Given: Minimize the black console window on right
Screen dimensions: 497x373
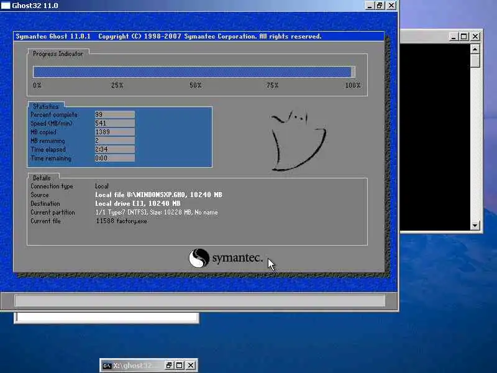Looking at the screenshot, I should coord(454,37).
